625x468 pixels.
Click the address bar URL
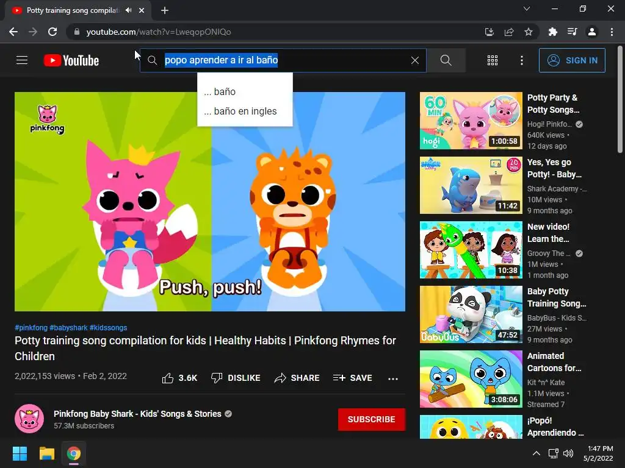[159, 32]
